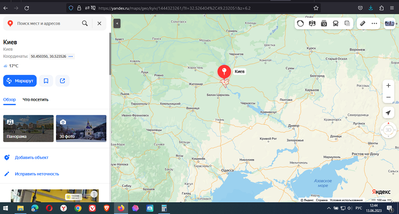This screenshot has width=399, height=214.
Task: Click the search magnifier icon
Action: click(85, 23)
